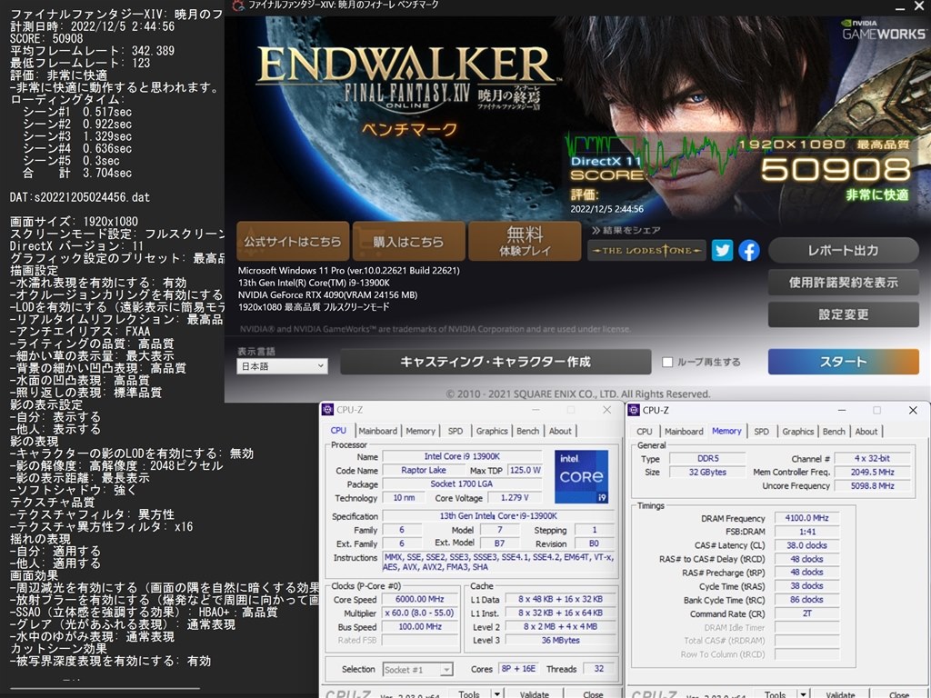Click the right CPU-Z window title icon

coord(634,410)
